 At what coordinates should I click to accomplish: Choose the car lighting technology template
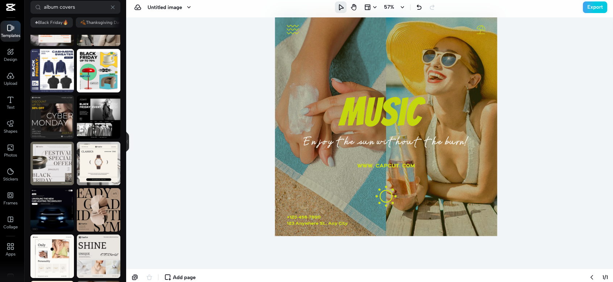(x=52, y=210)
